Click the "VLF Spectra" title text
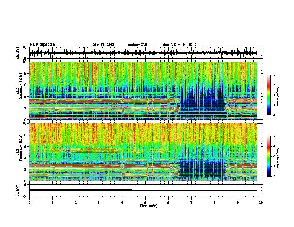Image resolution: width=294 pixels, height=227 pixels. 42,45
